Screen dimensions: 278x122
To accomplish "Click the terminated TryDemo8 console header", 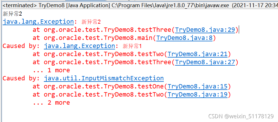I will (x=115, y=5).
